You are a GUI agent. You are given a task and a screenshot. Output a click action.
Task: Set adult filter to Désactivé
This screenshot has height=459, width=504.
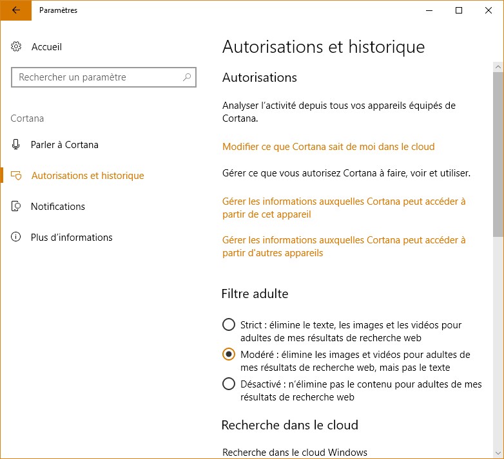[x=228, y=384]
